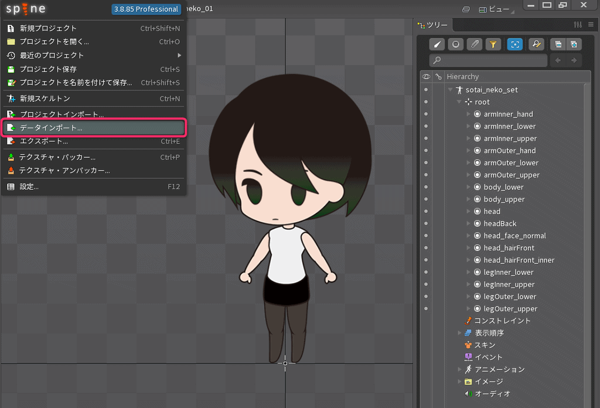Select the headBack bone in tree
Image resolution: width=600 pixels, height=408 pixels.
[x=500, y=223]
